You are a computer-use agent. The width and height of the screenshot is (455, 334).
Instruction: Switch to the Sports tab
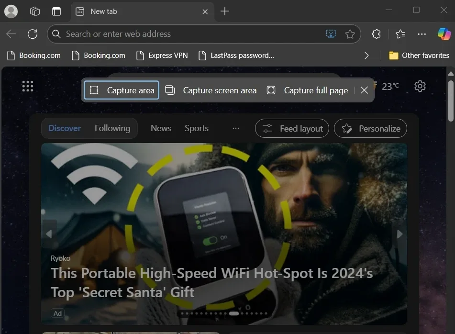(197, 128)
